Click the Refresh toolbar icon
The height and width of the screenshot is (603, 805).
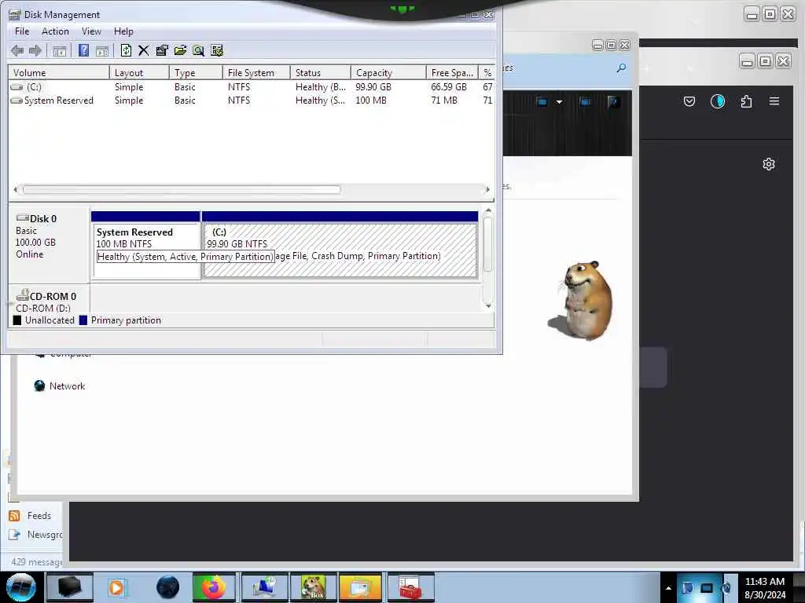point(126,50)
